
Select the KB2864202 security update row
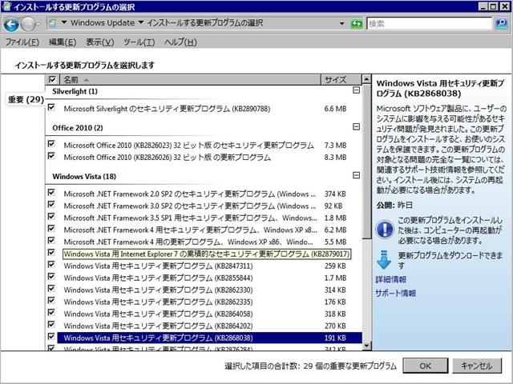coord(209,326)
